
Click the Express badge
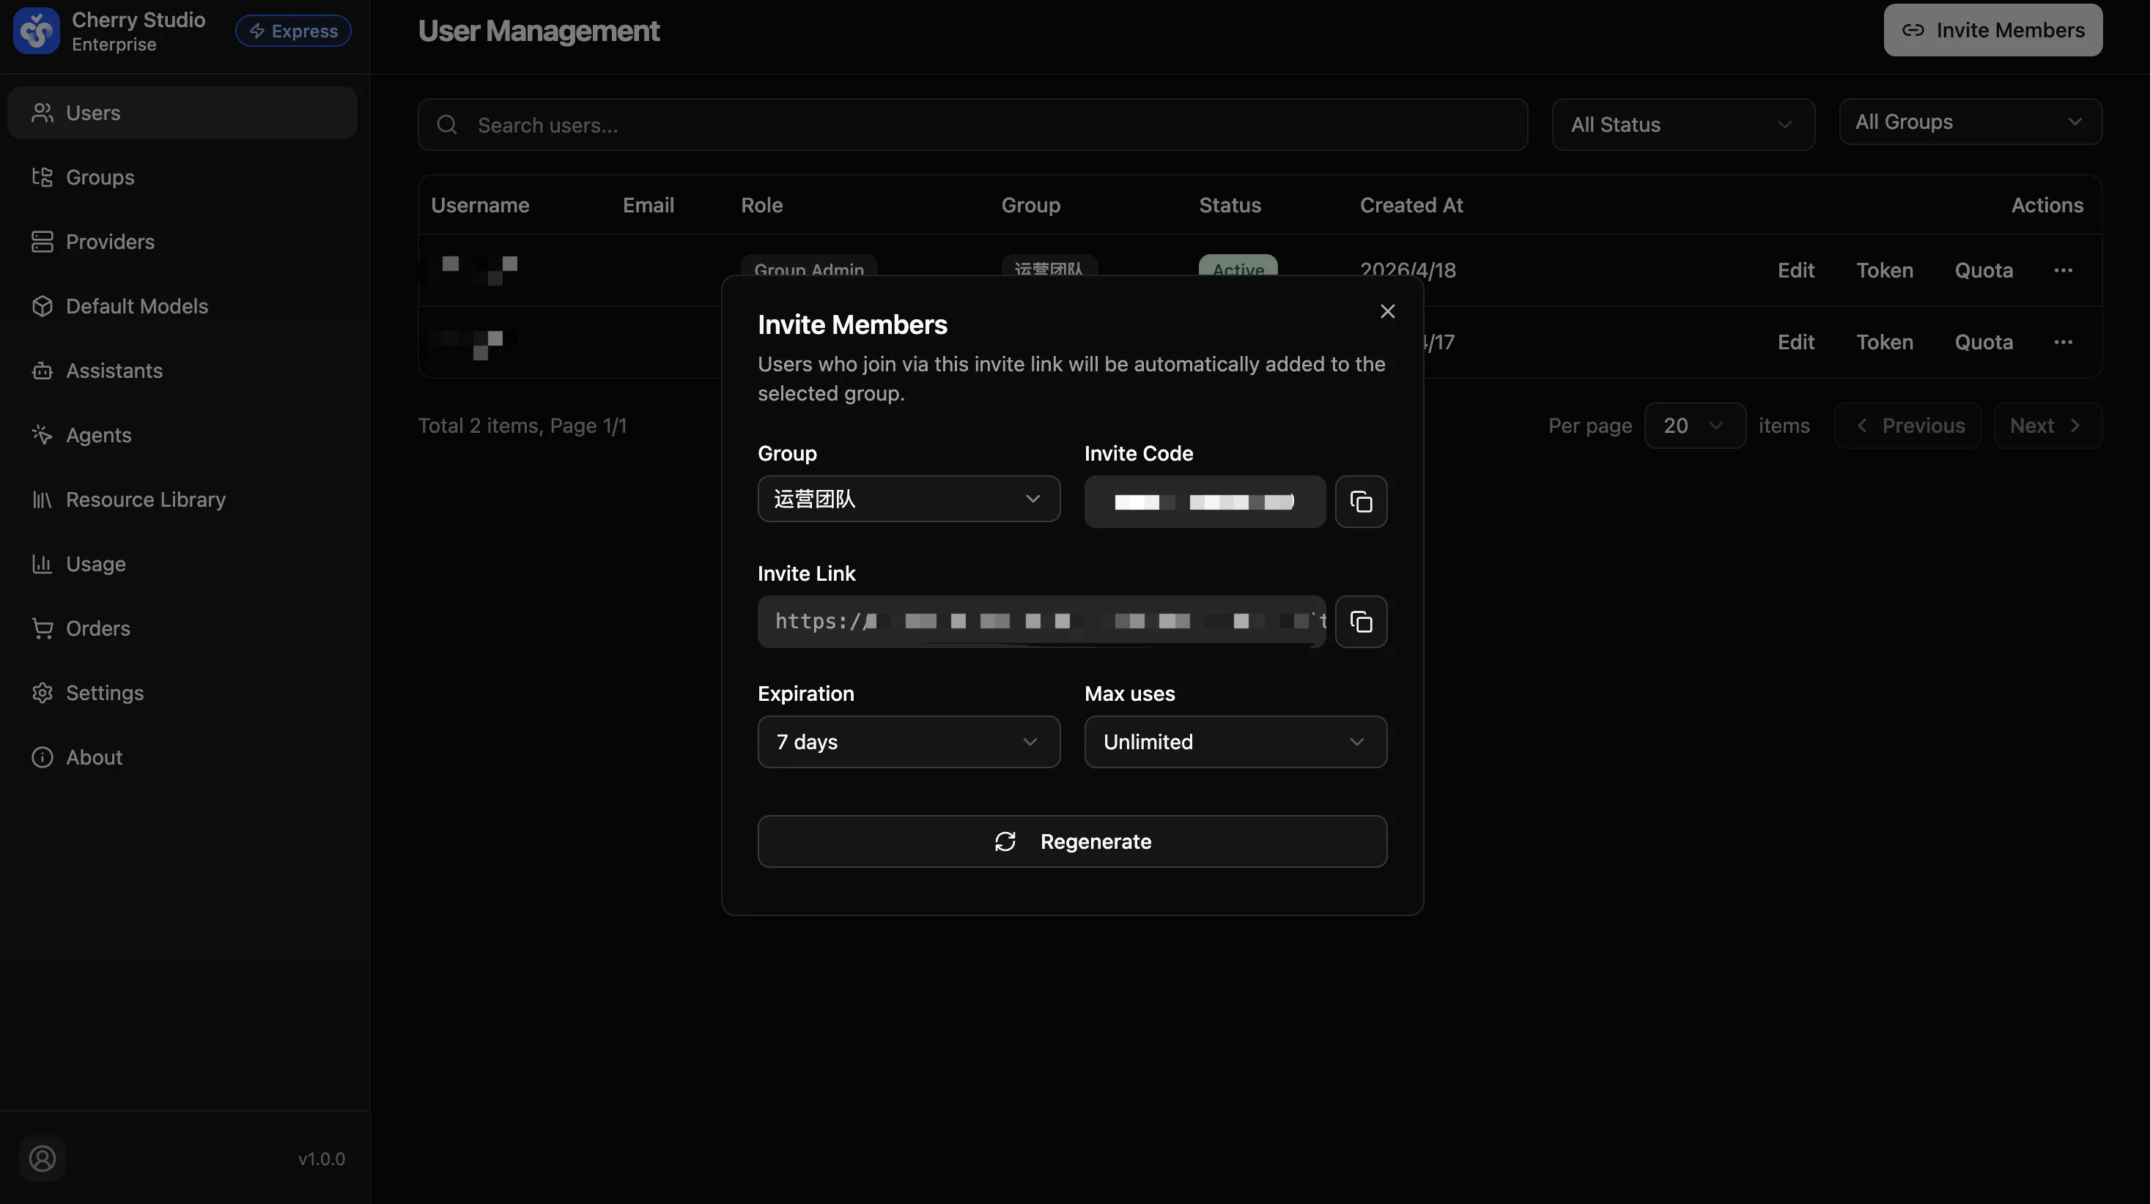pos(293,31)
